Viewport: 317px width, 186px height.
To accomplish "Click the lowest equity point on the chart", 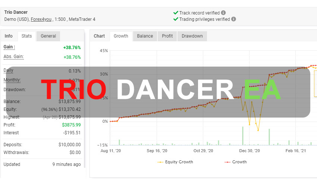I will click(x=258, y=131).
